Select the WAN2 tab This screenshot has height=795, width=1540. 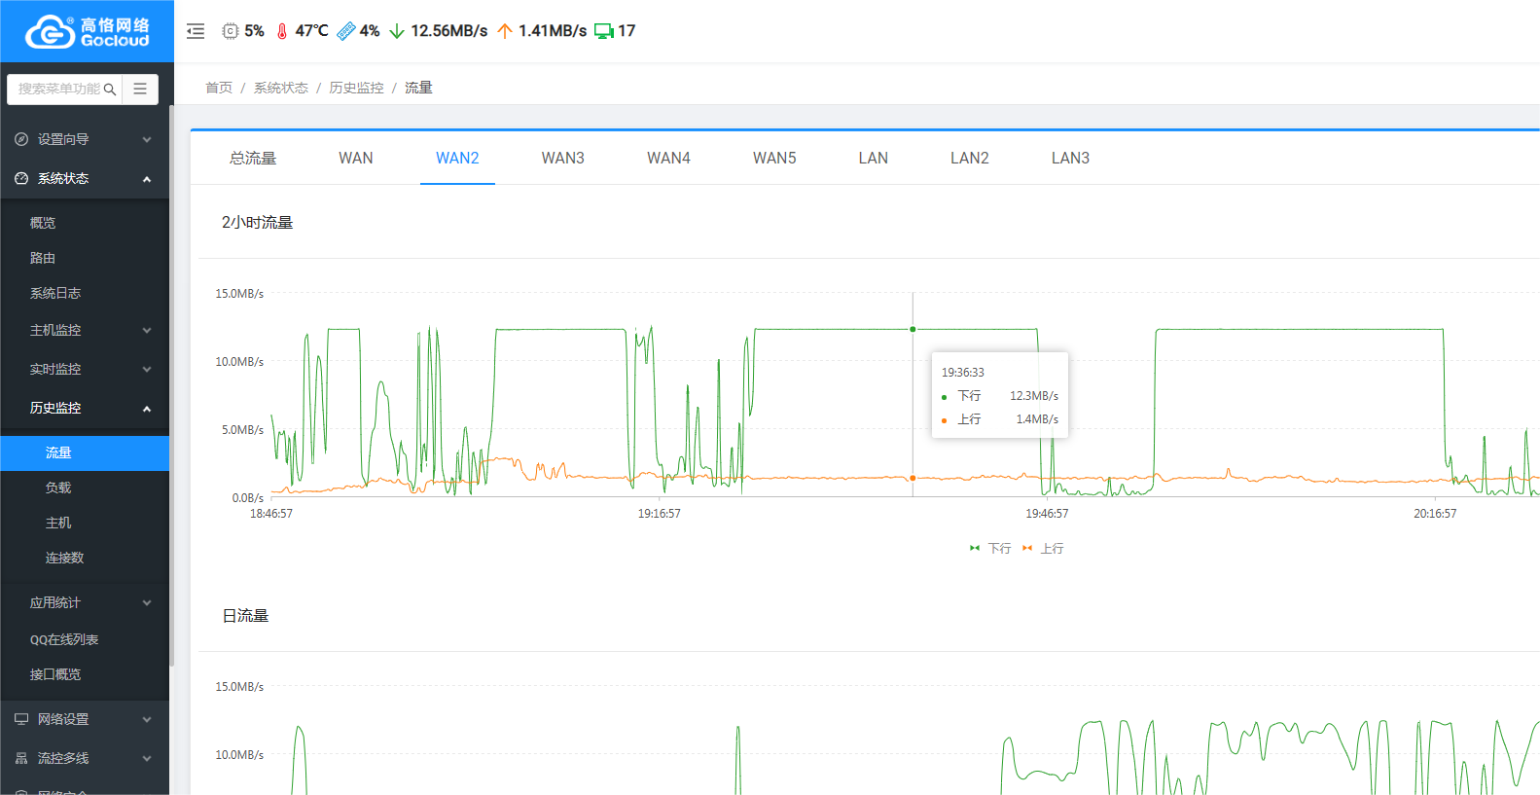(x=457, y=158)
